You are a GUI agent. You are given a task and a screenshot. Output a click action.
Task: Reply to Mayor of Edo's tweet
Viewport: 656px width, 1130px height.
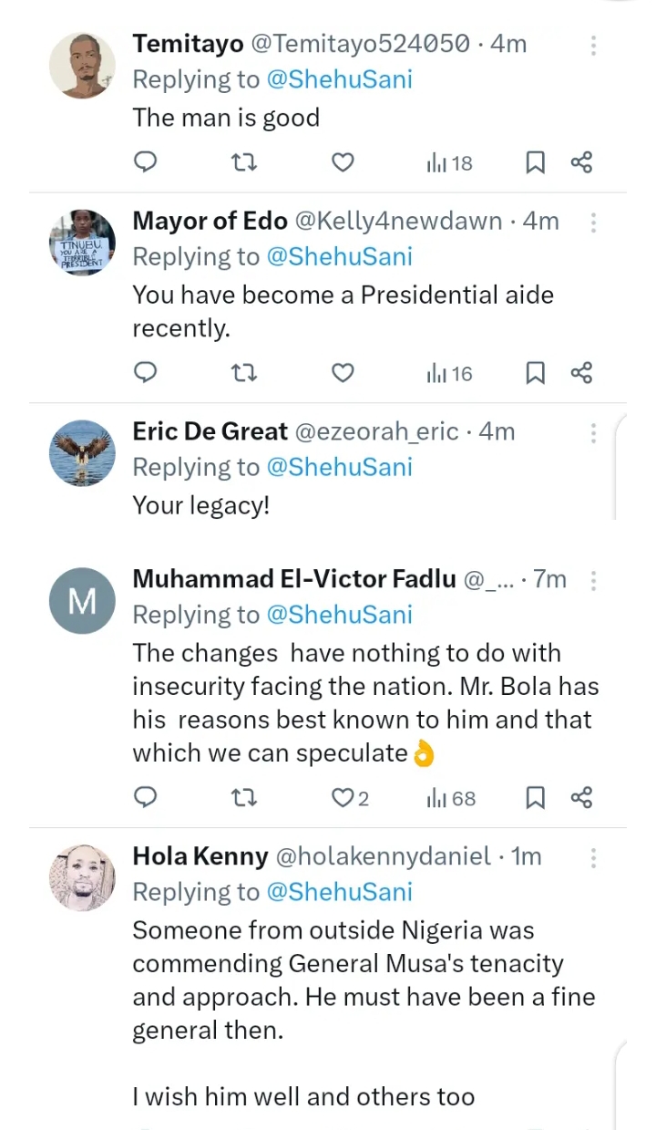146,373
